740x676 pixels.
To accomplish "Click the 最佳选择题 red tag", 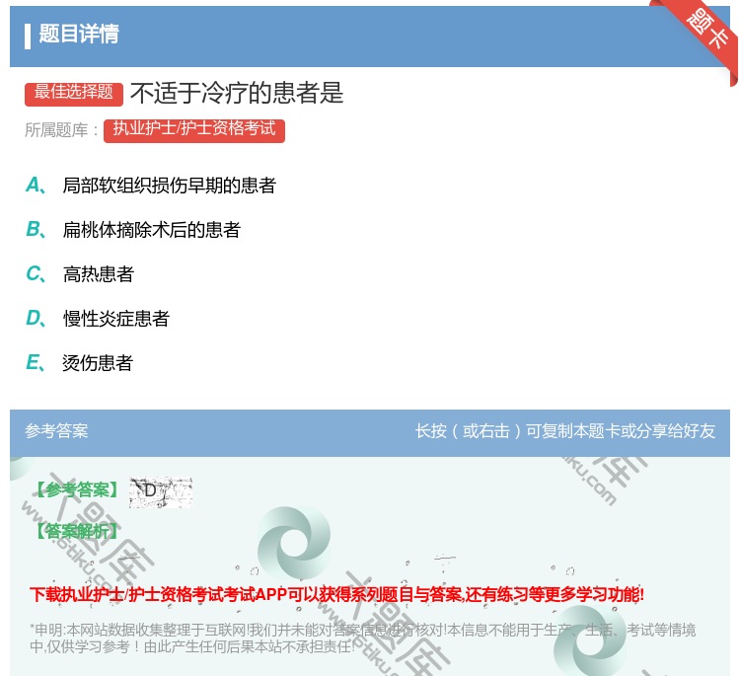I will pyautogui.click(x=74, y=93).
